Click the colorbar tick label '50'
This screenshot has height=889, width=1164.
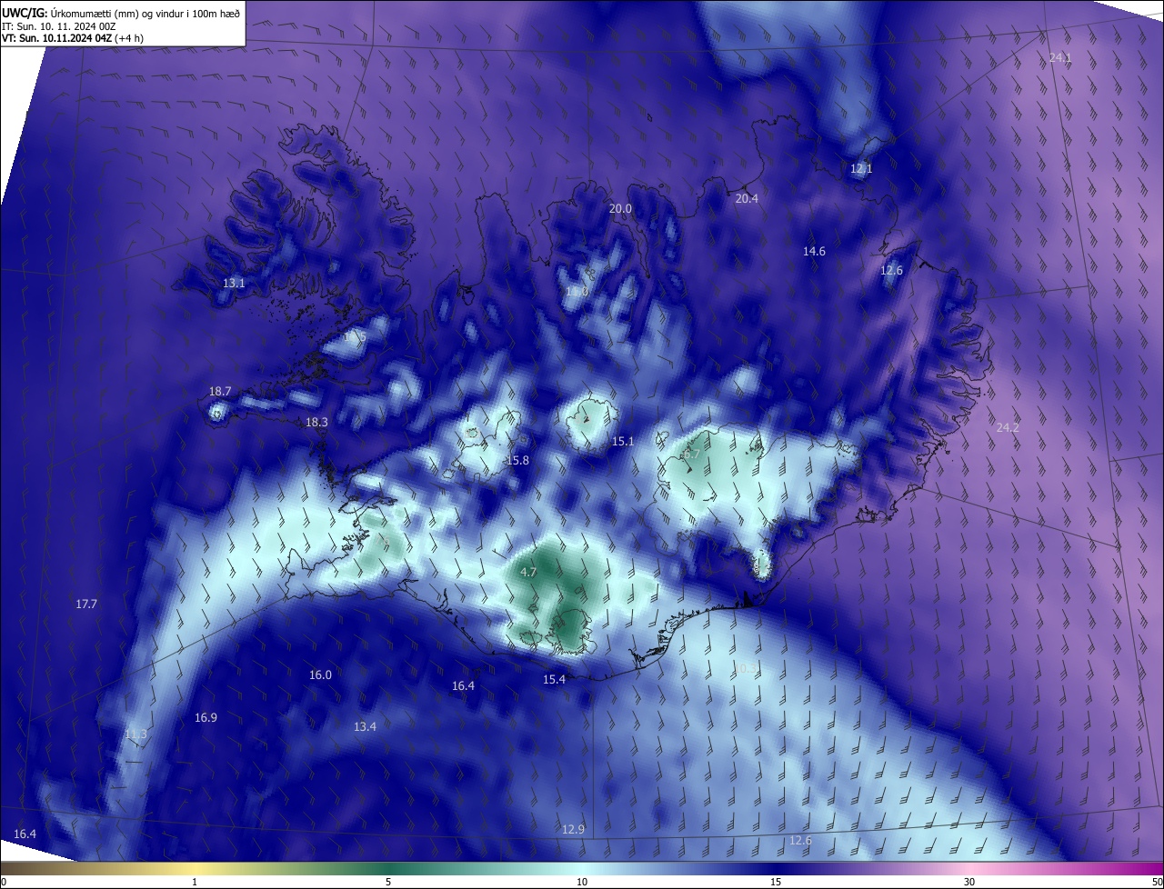coord(1158,882)
